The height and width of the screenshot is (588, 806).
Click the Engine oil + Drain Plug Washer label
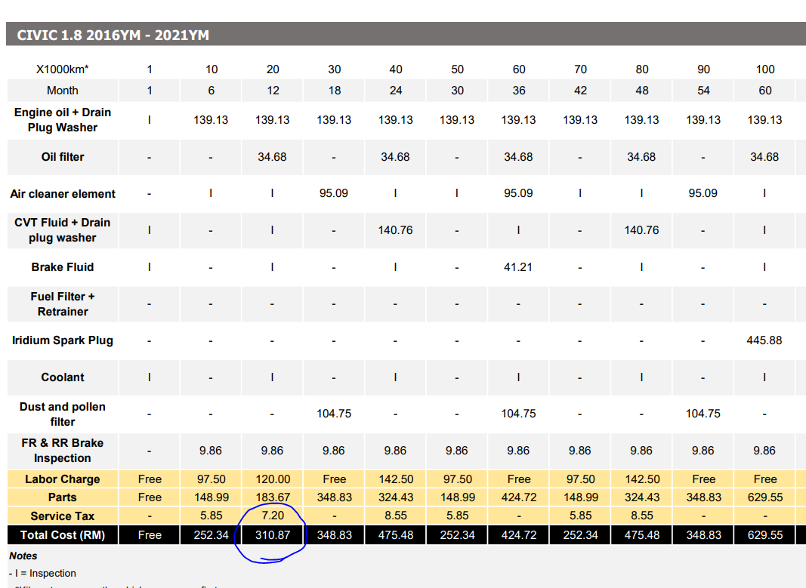62,120
